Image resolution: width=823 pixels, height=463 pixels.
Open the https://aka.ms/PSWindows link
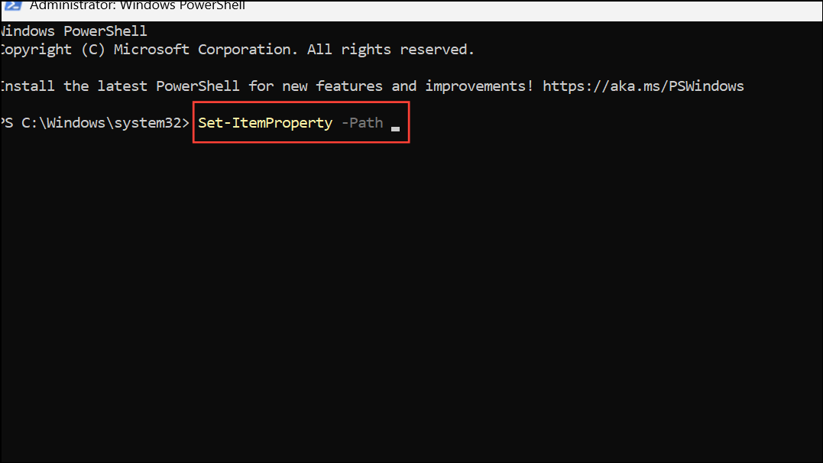tap(643, 86)
